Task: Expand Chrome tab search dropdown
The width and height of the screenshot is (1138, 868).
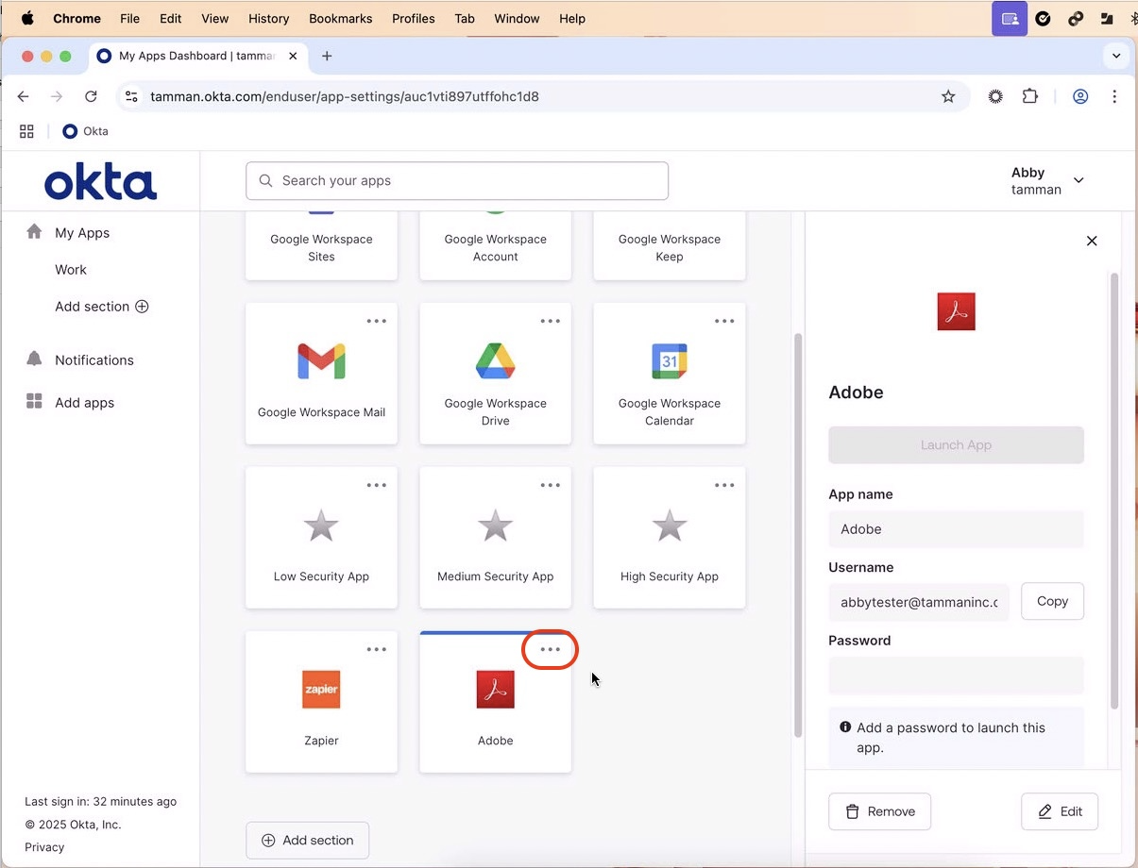Action: (1116, 56)
